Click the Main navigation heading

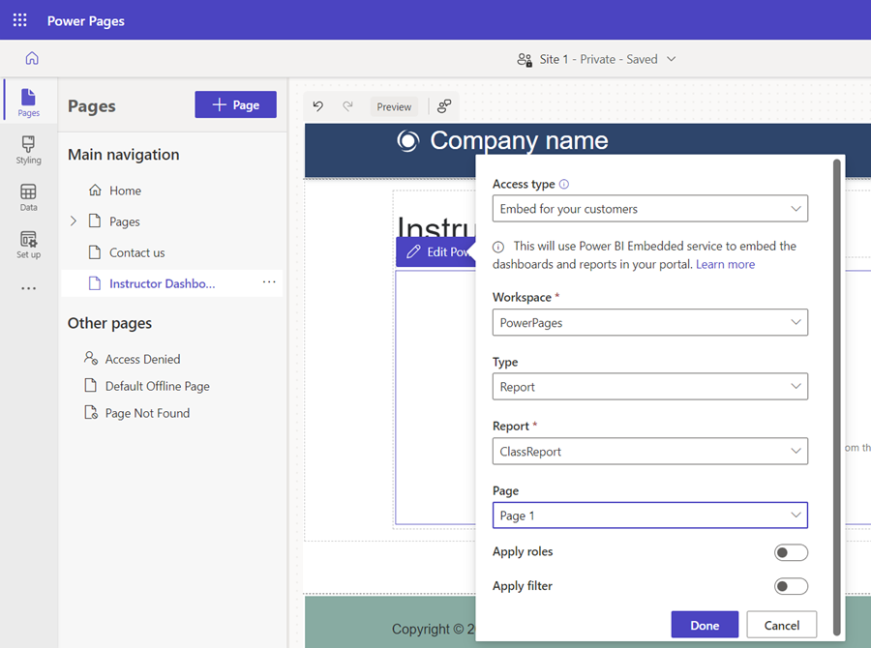pos(123,155)
